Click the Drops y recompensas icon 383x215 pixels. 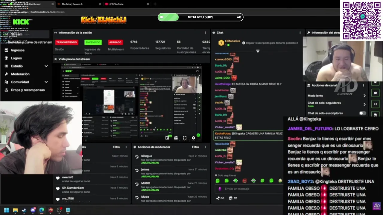6,90
